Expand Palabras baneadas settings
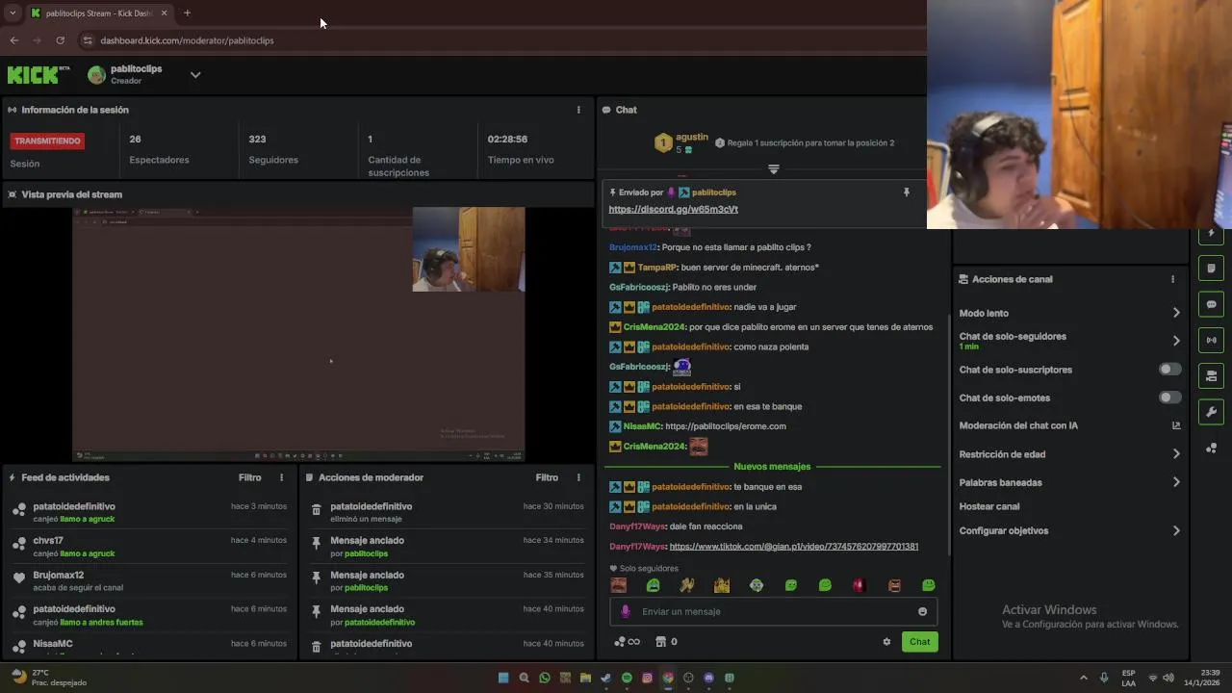1232x693 pixels. pyautogui.click(x=1175, y=482)
